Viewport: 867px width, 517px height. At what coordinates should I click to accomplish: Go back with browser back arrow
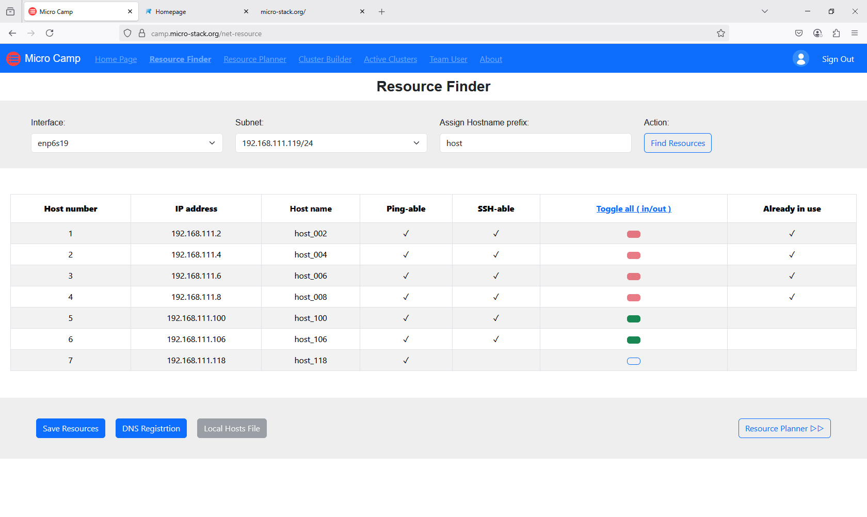pyautogui.click(x=12, y=33)
